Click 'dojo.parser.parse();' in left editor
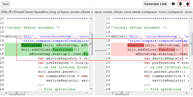This screenshot has width=193, height=97. [58, 72]
